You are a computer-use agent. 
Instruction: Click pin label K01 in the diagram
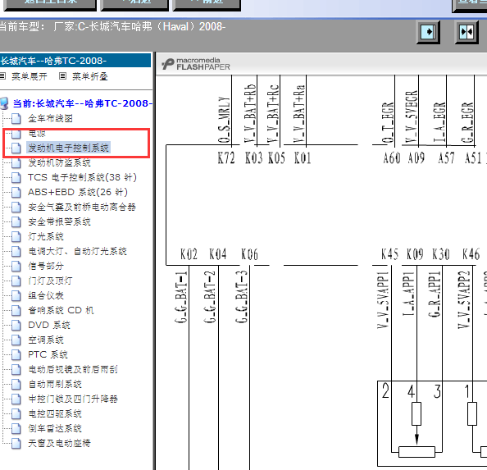303,158
